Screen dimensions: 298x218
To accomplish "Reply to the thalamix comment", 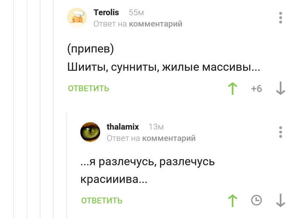I will [x=102, y=201].
